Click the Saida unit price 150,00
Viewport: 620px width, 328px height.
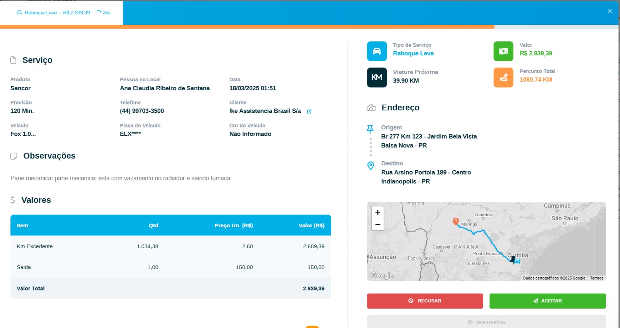245,267
